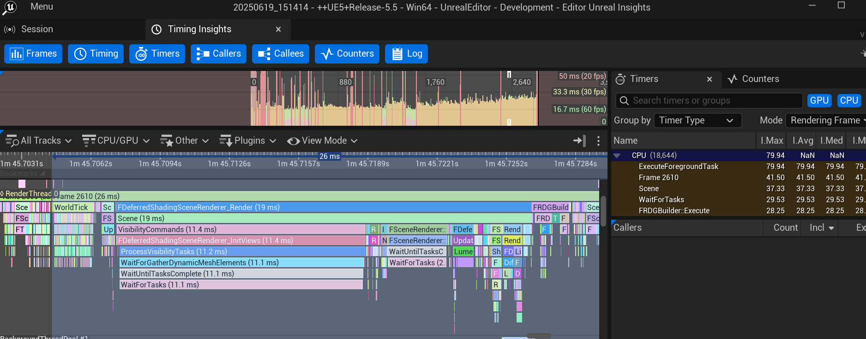Sort by the Name column header

point(684,141)
